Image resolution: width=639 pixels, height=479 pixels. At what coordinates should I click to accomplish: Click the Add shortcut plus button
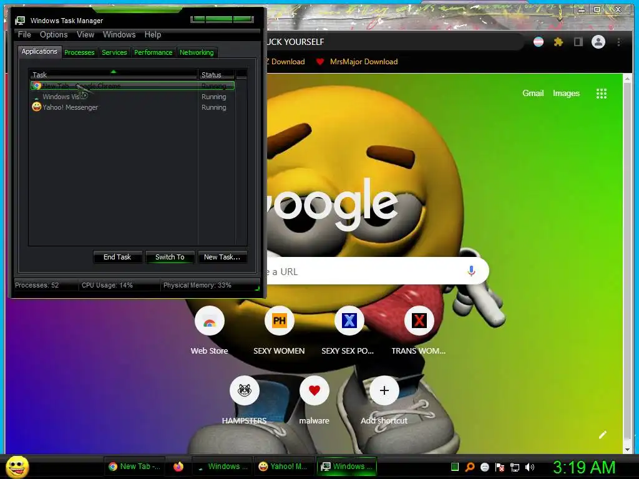coord(384,390)
